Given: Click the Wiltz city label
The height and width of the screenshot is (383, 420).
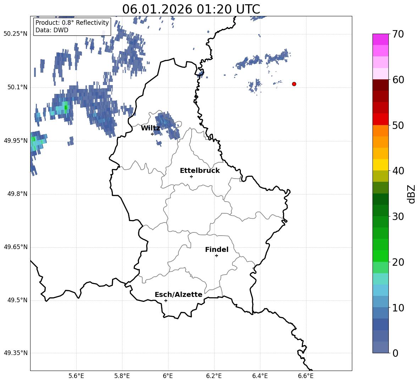Looking at the screenshot, I should point(150,128).
